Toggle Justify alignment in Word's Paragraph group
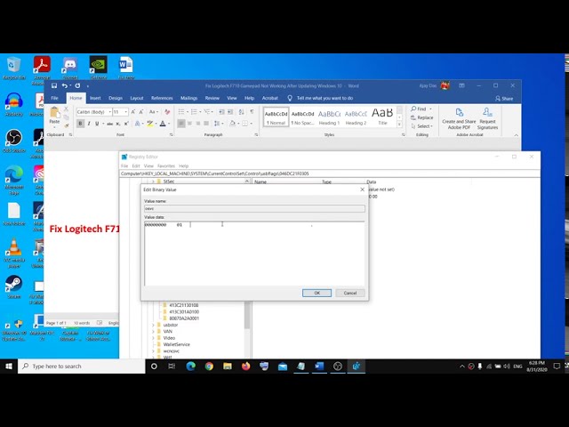569x427 pixels. click(x=206, y=124)
